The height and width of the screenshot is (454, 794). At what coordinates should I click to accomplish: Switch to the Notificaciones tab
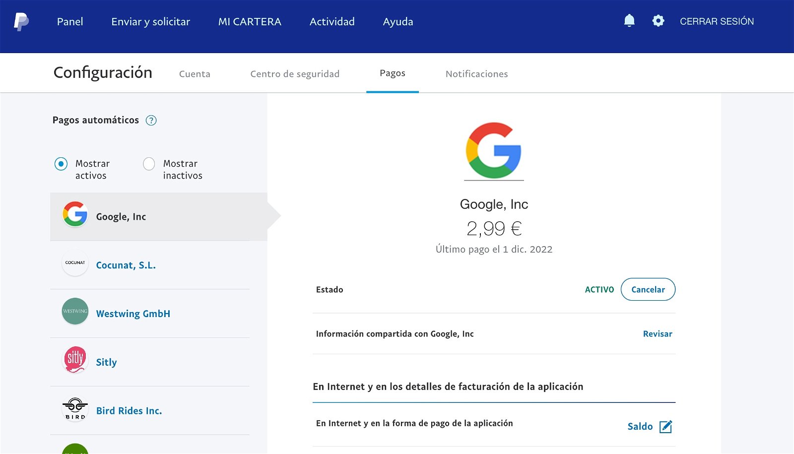click(477, 74)
